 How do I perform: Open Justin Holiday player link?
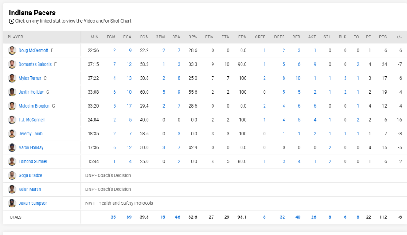(x=31, y=92)
